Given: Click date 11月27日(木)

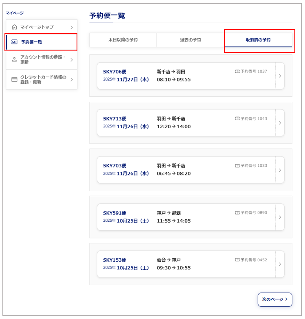Looking at the screenshot, I should (133, 80).
